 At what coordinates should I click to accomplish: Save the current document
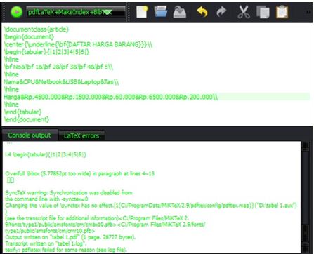[180, 12]
